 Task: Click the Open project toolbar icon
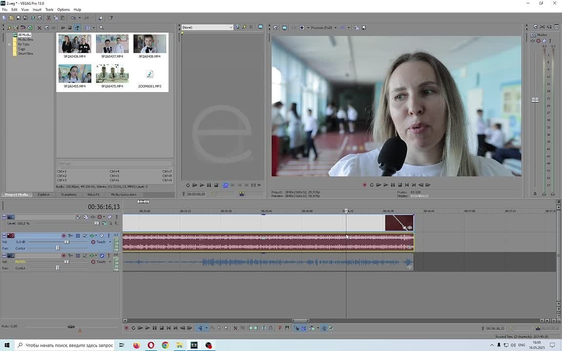[11, 18]
